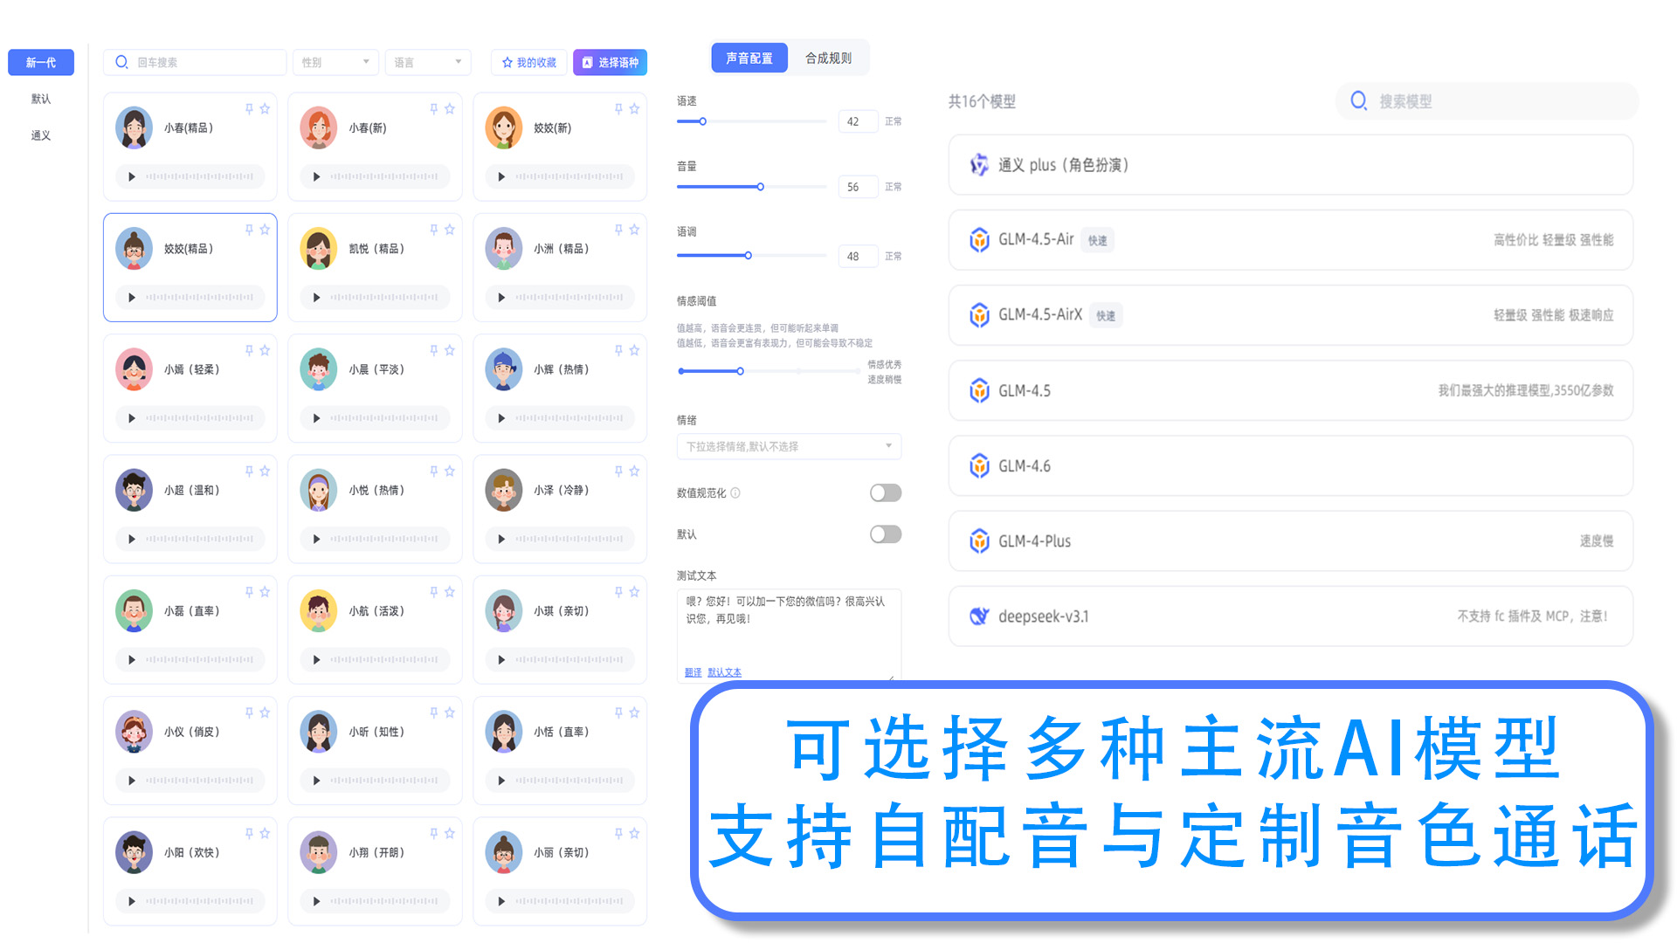Image resolution: width=1677 pixels, height=943 pixels.
Task: Play the 小晨（平淡）audio preview
Action: 316,418
